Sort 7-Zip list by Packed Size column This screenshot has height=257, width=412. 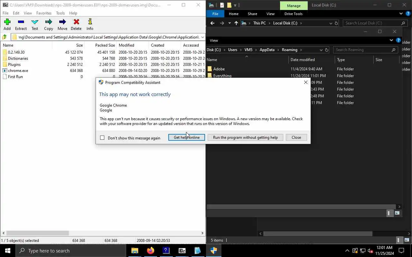100,45
